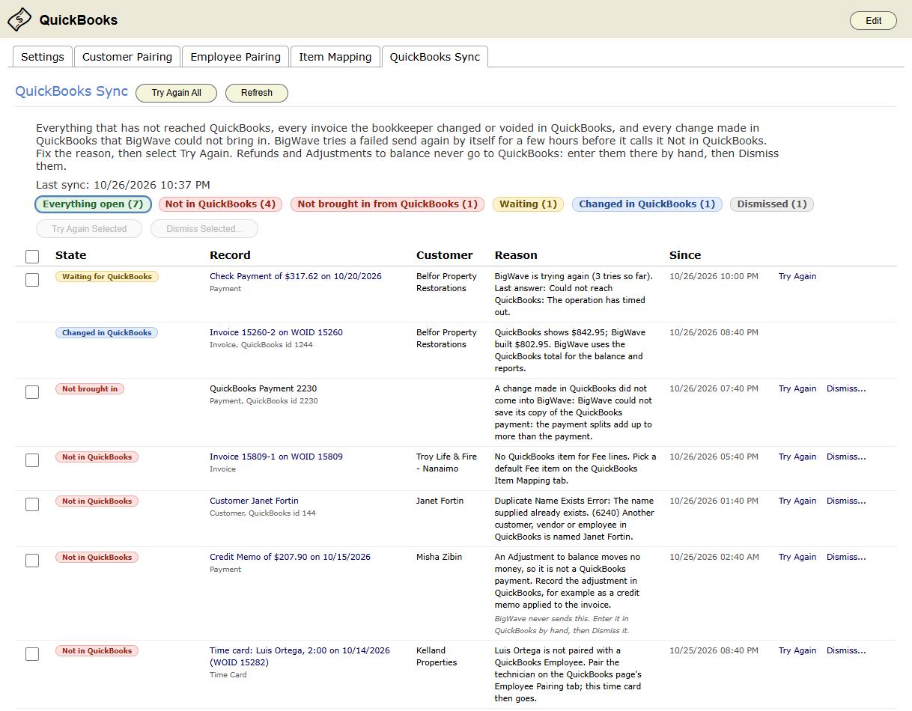Filter to Changed in QuickBooks (1)
The width and height of the screenshot is (912, 711).
(647, 204)
